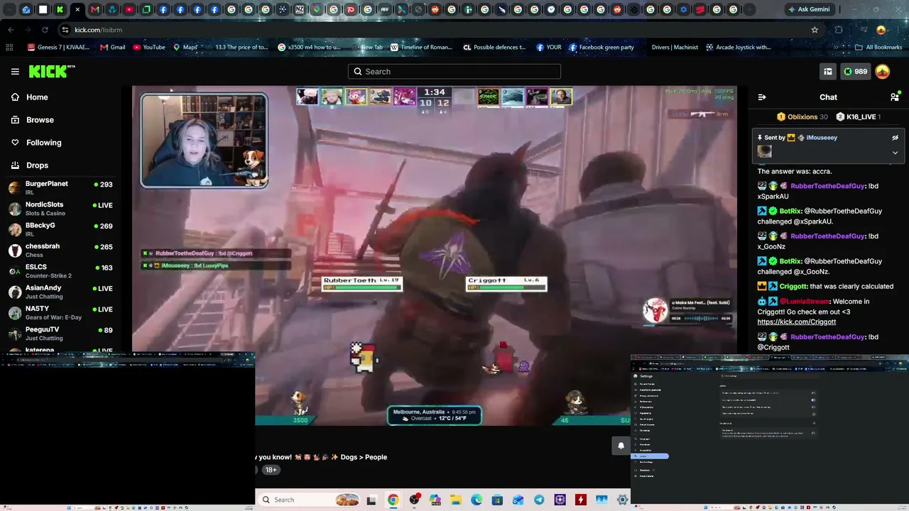Open K16_LIVE on the gift leaderboard
The image size is (909, 511).
point(858,117)
